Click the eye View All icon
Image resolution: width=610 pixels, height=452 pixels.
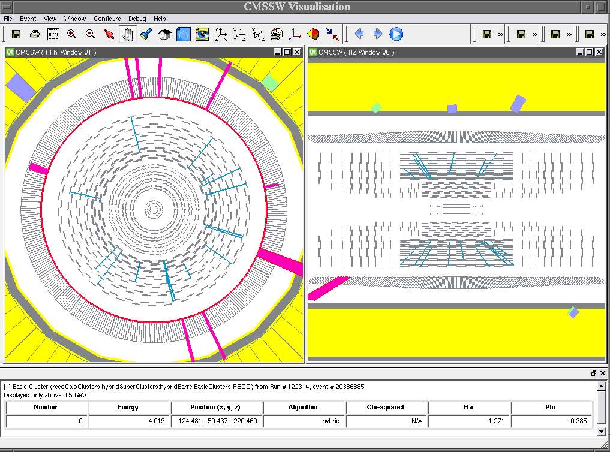point(202,34)
